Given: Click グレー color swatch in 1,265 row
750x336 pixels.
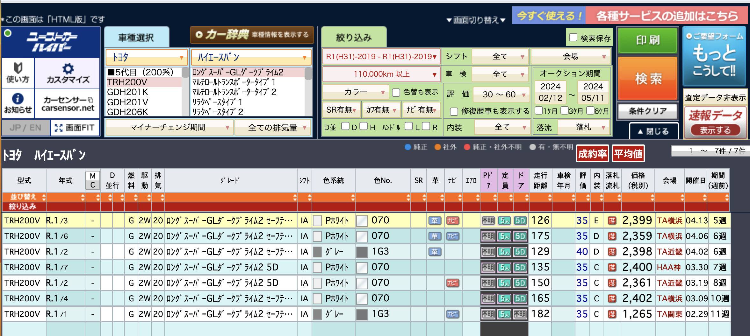Looking at the screenshot, I should (317, 314).
